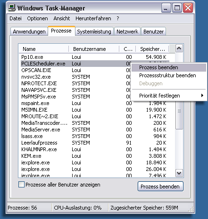Click the scroll down arrow of process list
The width and height of the screenshot is (208, 219).
pos(179,173)
